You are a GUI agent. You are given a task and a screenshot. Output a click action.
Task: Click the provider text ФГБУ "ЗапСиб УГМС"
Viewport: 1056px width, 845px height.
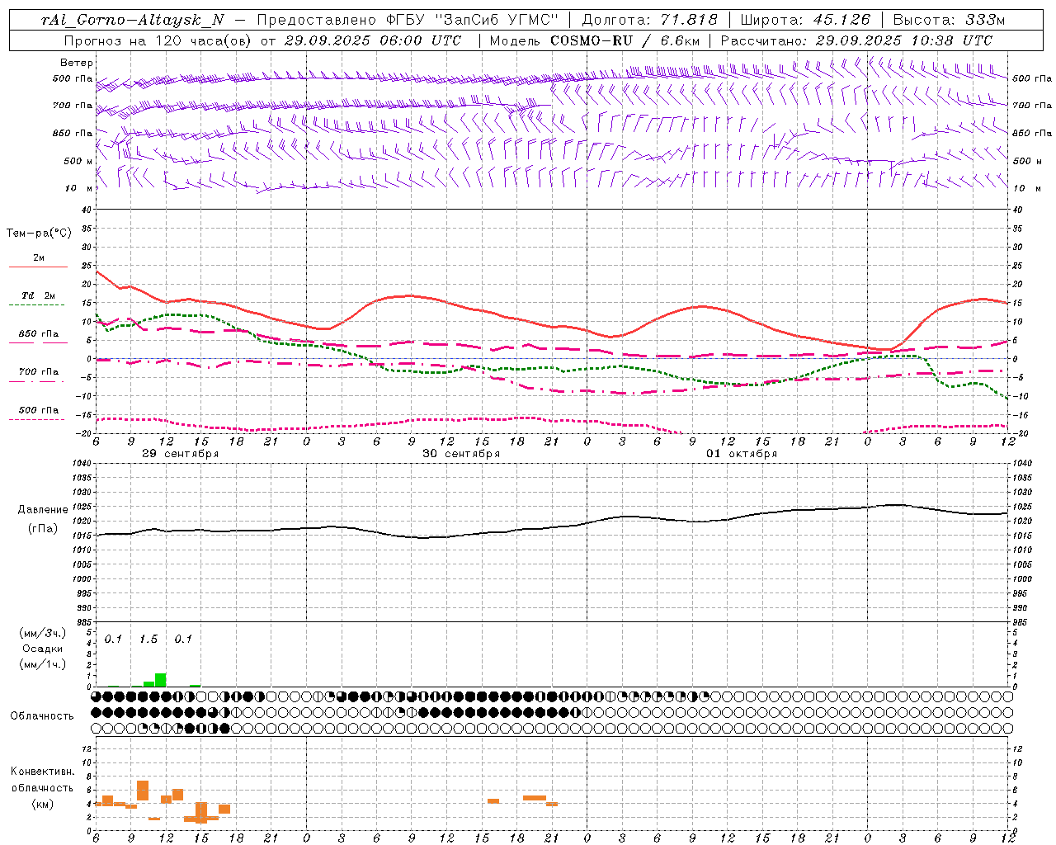pyautogui.click(x=473, y=20)
